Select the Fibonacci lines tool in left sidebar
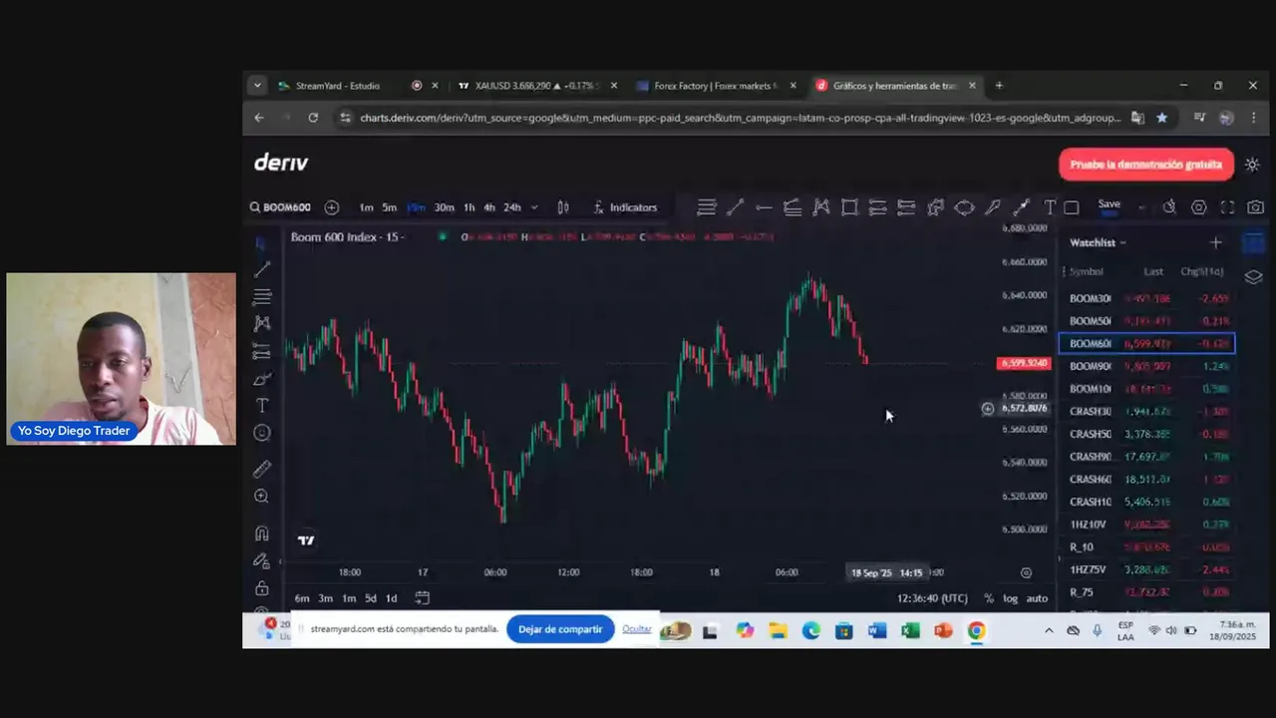The image size is (1276, 718). [x=262, y=296]
